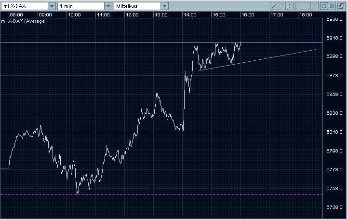Click the 16:00 time axis label
Image resolution: width=348 pixels, height=220 pixels.
coord(248,14)
